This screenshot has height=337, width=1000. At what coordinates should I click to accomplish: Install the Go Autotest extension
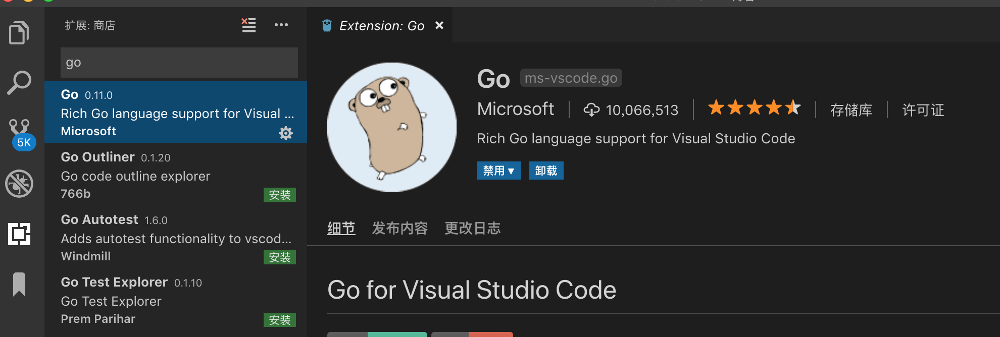[280, 257]
